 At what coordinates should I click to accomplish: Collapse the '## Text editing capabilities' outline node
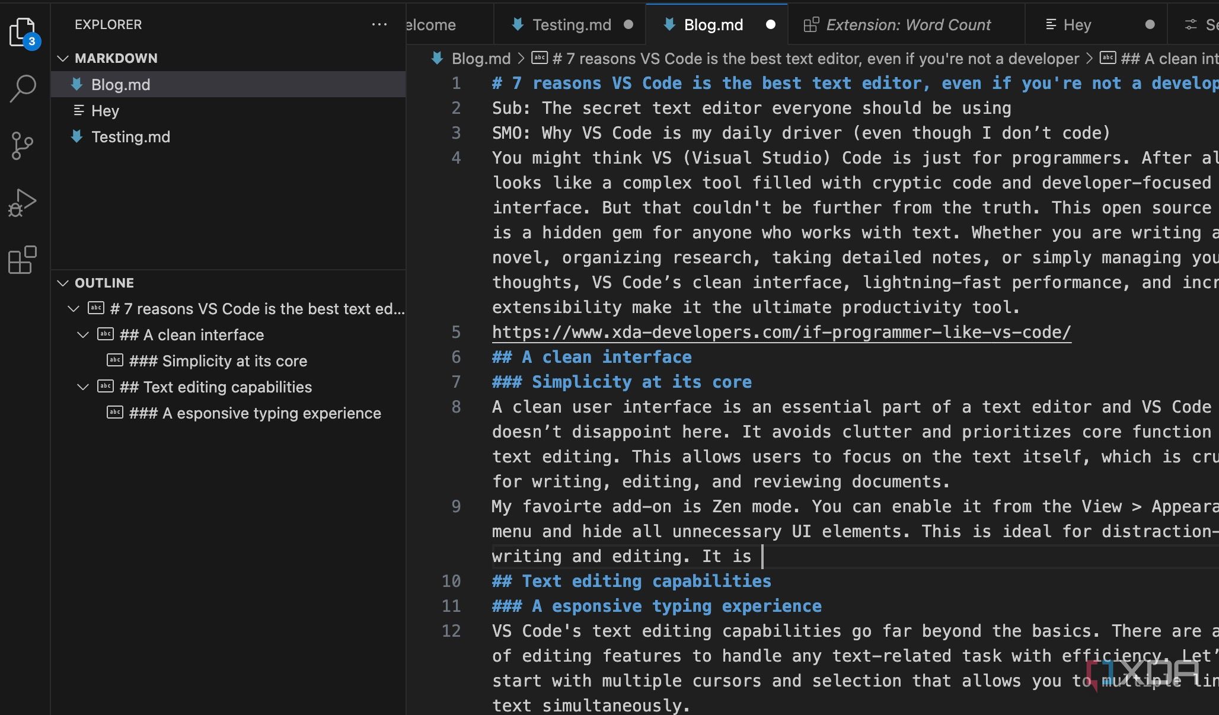click(82, 387)
